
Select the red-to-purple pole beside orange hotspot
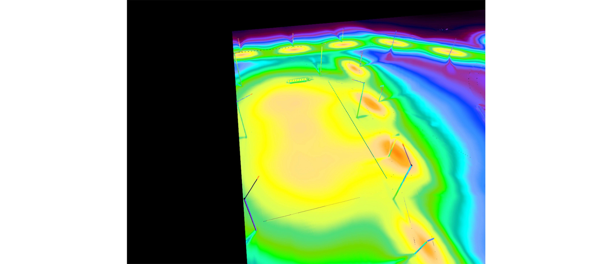tap(407, 155)
